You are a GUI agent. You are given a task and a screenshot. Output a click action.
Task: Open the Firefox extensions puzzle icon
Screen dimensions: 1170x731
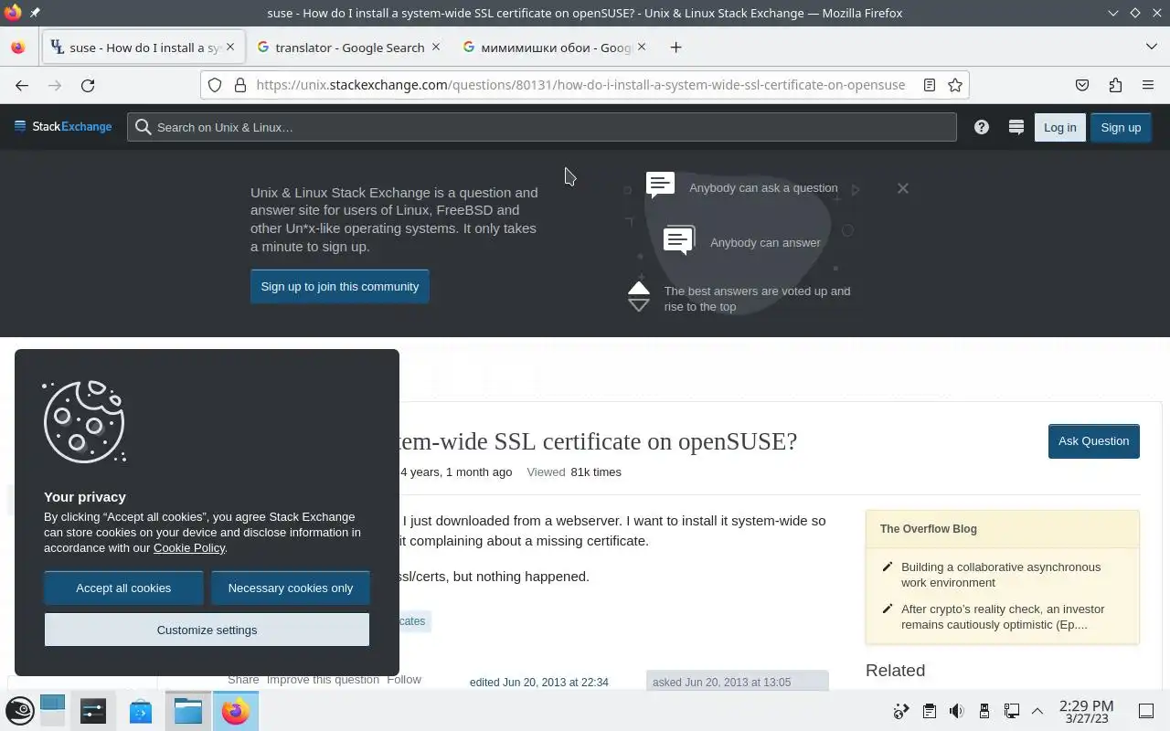point(1115,85)
